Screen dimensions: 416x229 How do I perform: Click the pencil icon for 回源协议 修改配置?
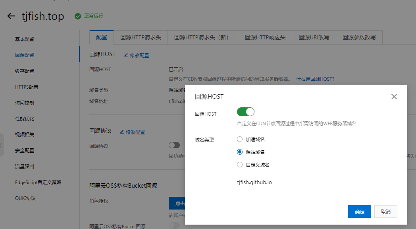point(122,132)
